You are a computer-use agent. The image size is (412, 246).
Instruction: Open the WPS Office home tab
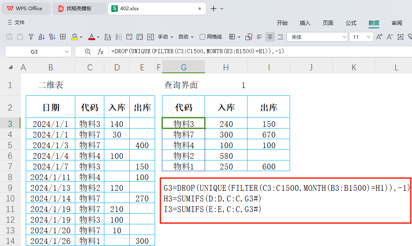point(25,9)
